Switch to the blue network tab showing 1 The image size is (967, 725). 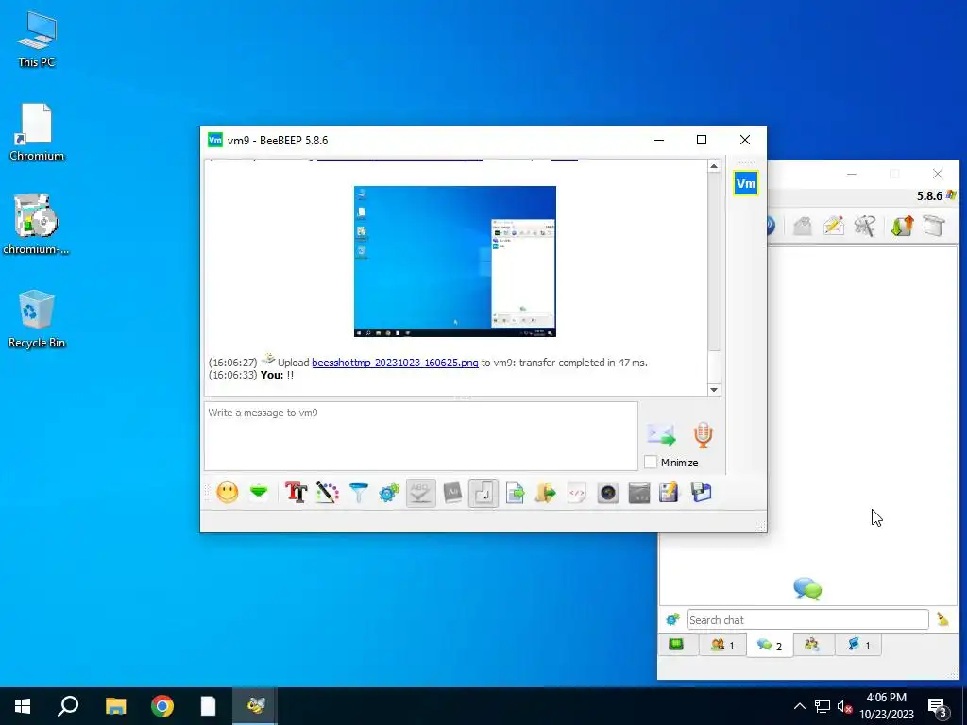(x=858, y=645)
